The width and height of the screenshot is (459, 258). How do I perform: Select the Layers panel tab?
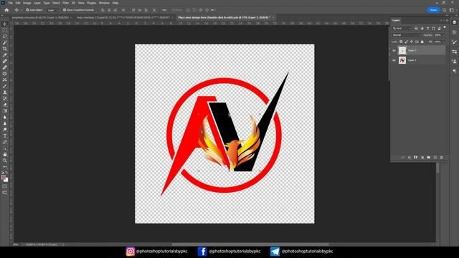396,21
